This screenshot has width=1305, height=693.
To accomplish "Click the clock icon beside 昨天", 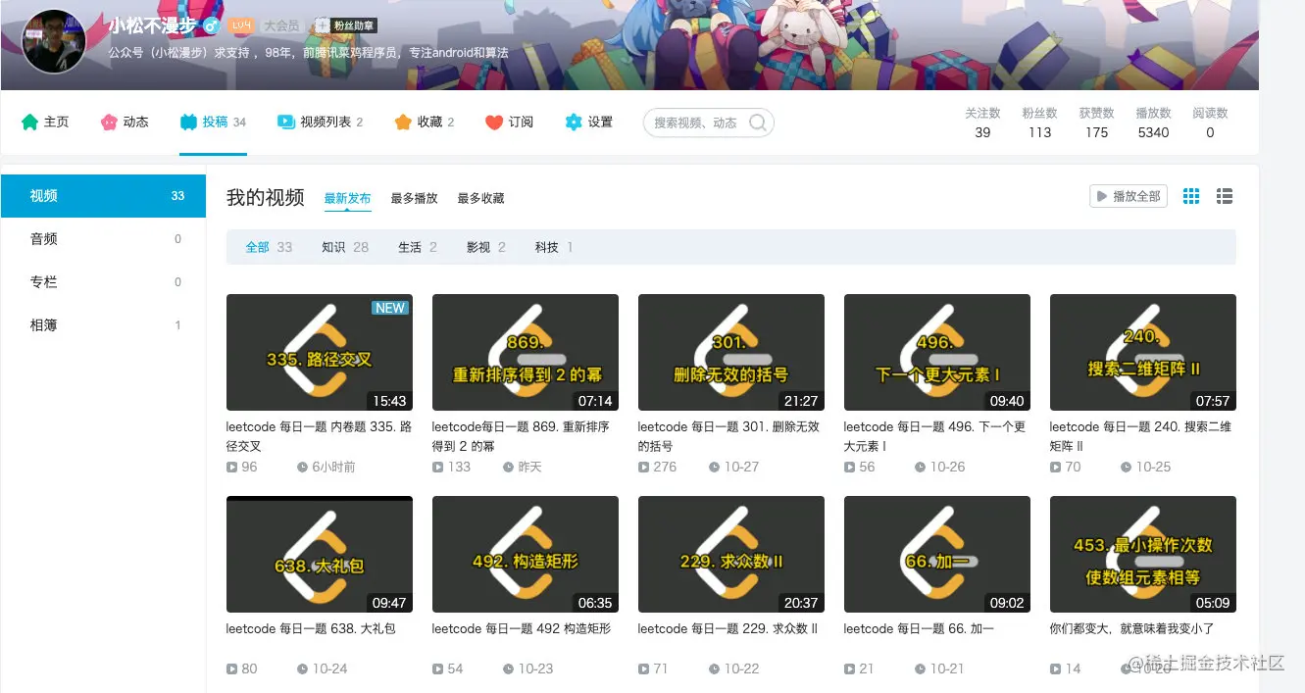I will click(508, 468).
